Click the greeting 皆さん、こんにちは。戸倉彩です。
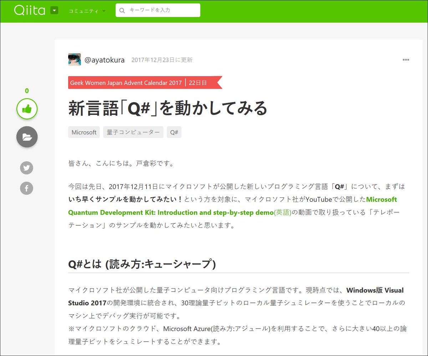Viewport: 428px width, 356px height. tap(121, 164)
